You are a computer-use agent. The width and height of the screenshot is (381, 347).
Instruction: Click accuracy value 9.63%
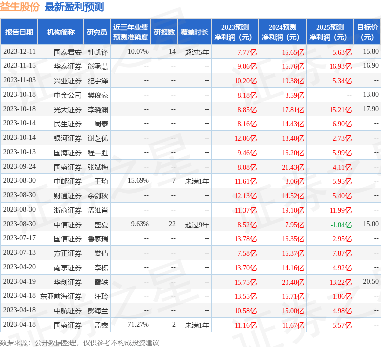pyautogui.click(x=140, y=224)
